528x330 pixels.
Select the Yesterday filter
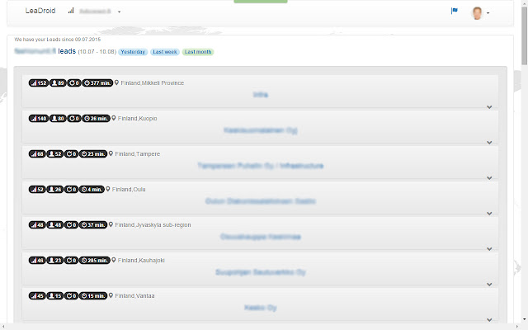(133, 52)
